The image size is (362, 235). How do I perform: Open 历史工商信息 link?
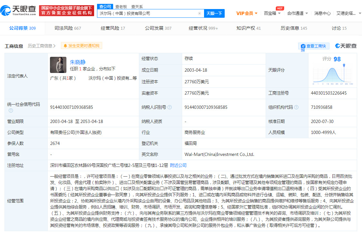(x=42, y=46)
